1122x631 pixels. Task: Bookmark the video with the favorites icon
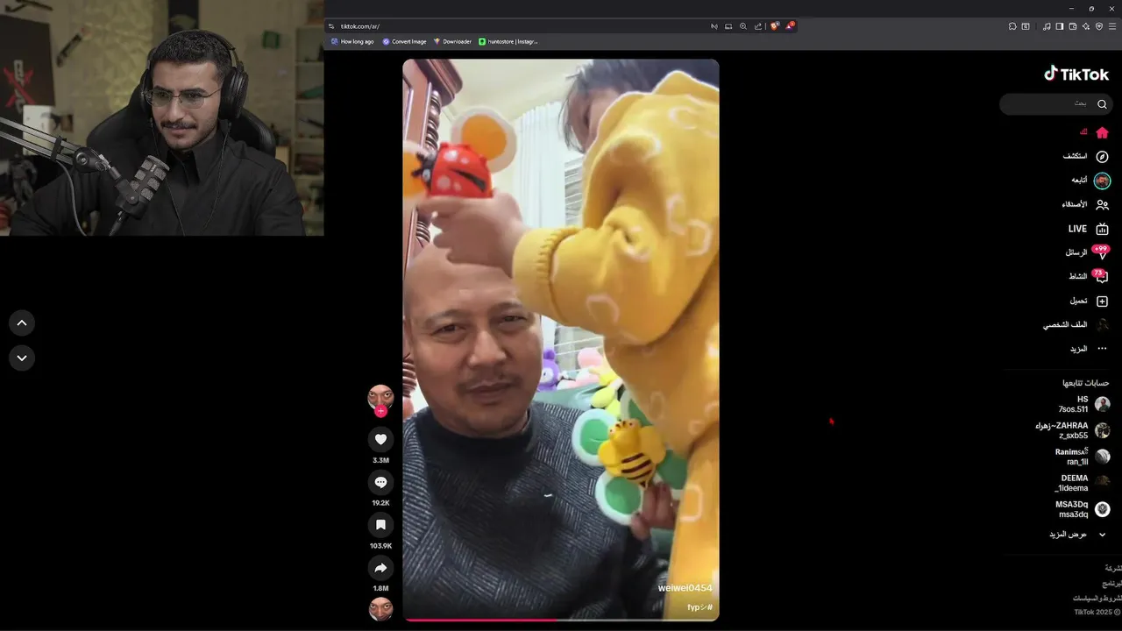(380, 525)
